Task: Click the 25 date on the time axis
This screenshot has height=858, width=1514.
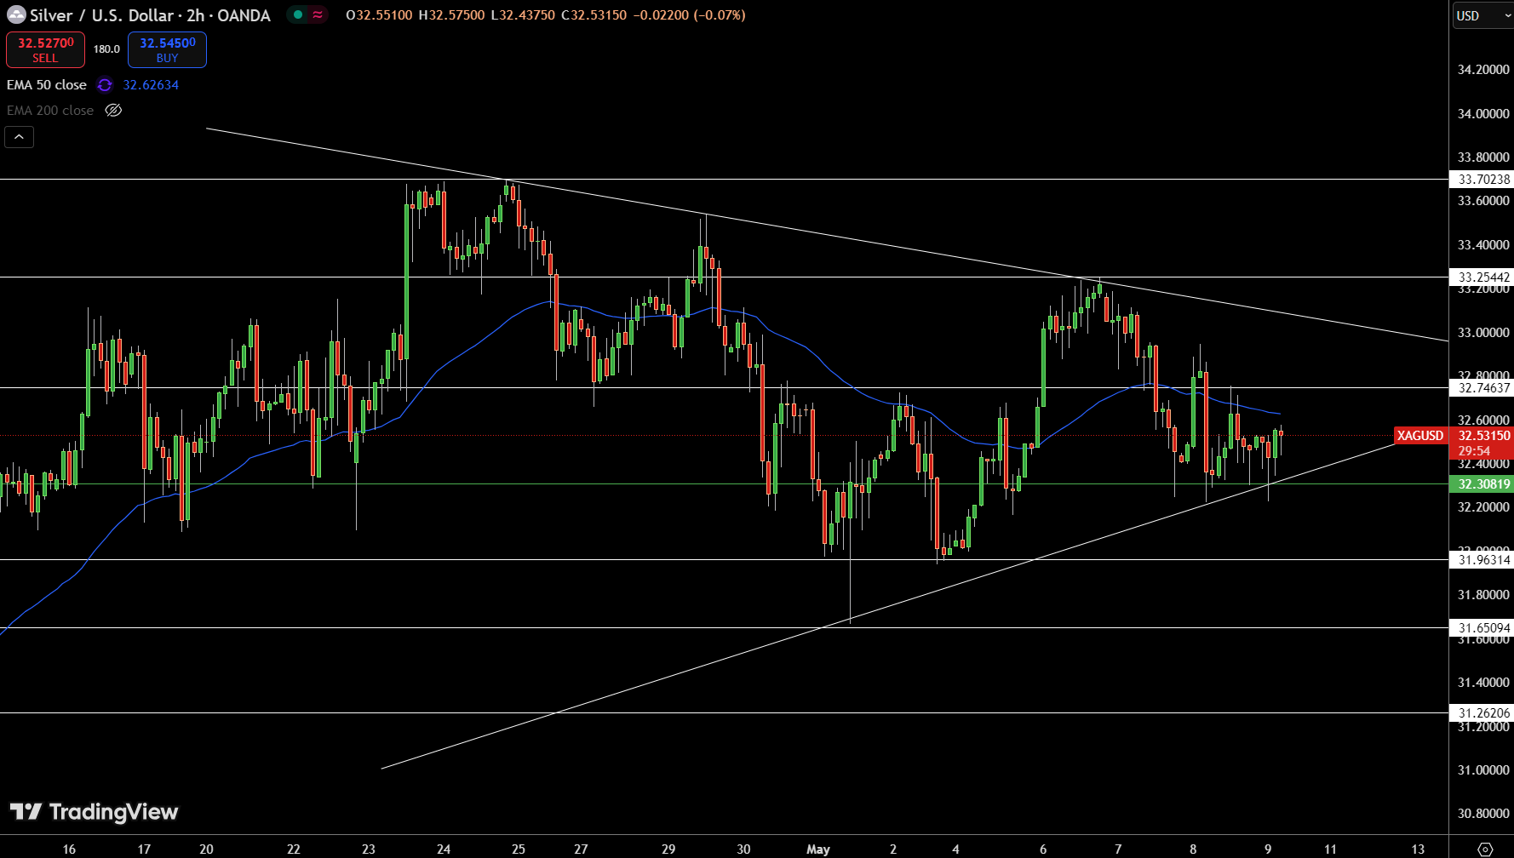Action: point(519,849)
